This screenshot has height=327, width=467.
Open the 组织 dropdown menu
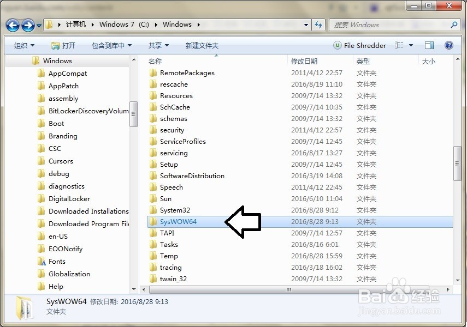click(x=23, y=45)
